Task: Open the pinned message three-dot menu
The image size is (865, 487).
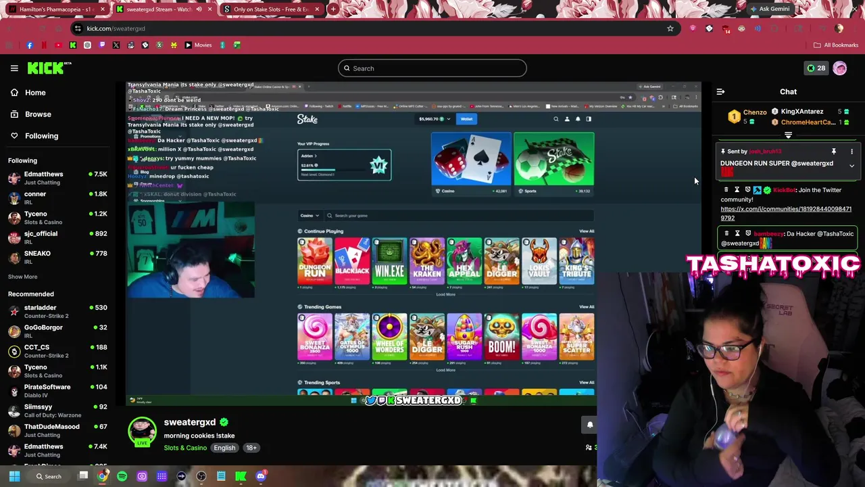Action: pyautogui.click(x=851, y=152)
